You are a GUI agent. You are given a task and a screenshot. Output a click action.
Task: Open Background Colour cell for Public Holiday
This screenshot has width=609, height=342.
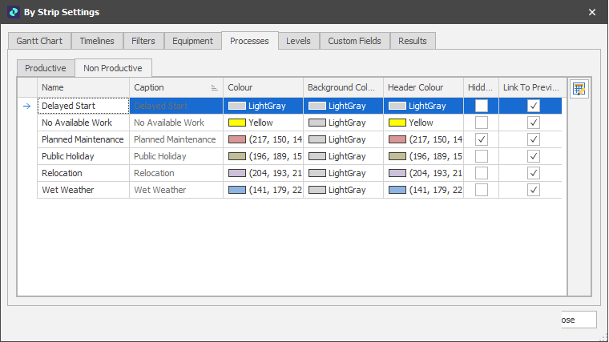[343, 156]
